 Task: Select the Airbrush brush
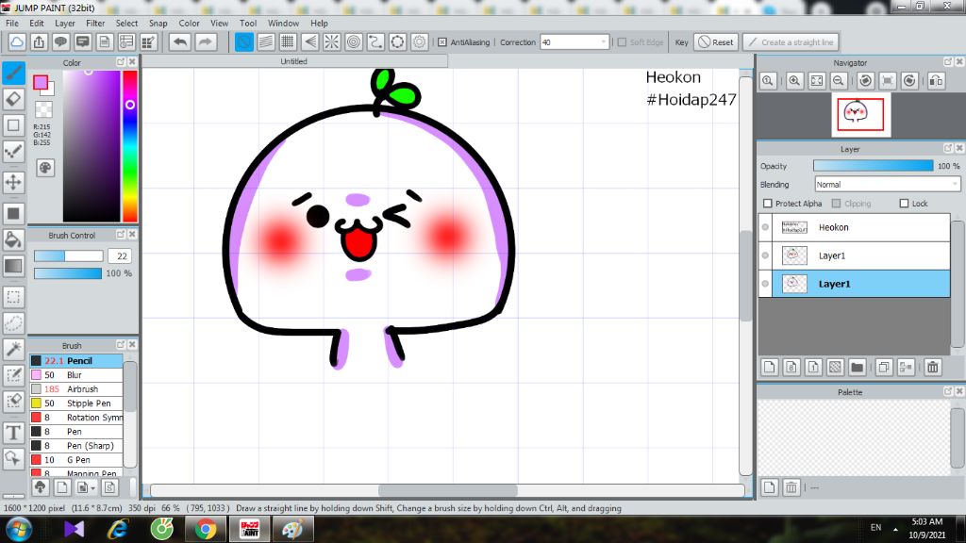tap(76, 389)
